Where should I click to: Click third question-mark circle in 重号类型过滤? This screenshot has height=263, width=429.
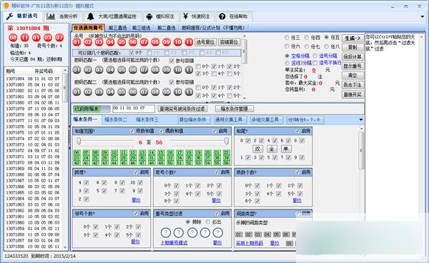click(192, 233)
